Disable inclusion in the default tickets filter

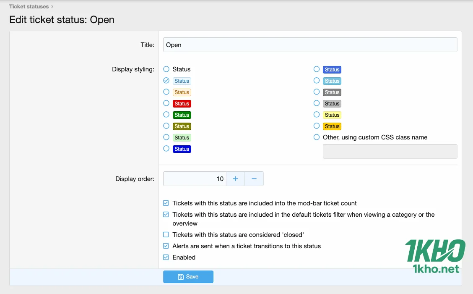[x=166, y=214]
